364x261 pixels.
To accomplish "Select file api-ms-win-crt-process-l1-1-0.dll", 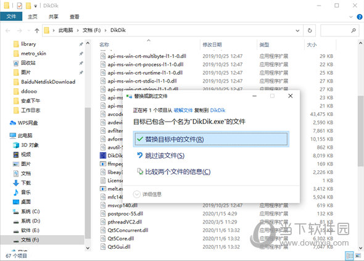I will click(146, 64).
